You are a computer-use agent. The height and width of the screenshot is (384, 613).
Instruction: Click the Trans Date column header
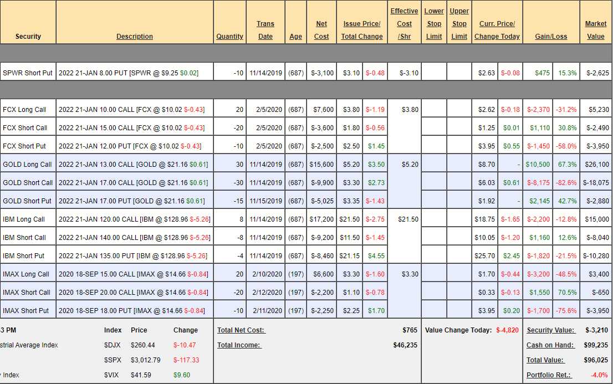(x=265, y=30)
